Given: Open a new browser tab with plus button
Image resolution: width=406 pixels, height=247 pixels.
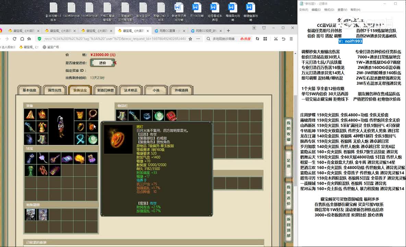Looking at the screenshot, I should point(228,31).
